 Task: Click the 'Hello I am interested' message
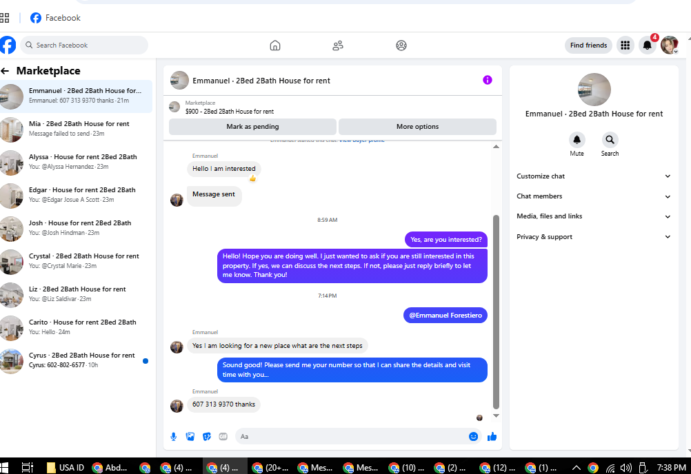pos(224,169)
